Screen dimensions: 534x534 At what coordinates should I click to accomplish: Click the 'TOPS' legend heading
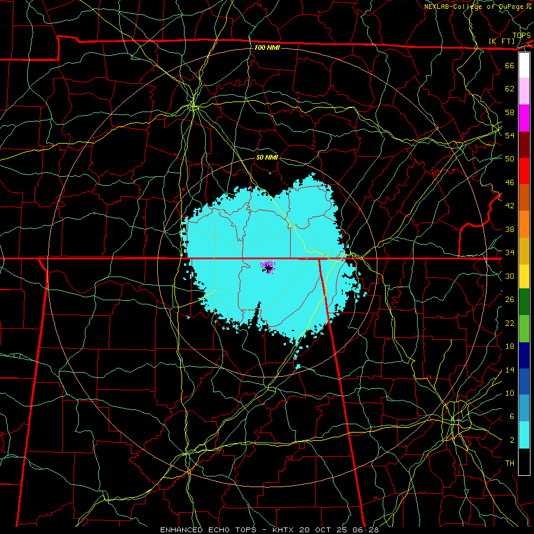[x=522, y=36]
